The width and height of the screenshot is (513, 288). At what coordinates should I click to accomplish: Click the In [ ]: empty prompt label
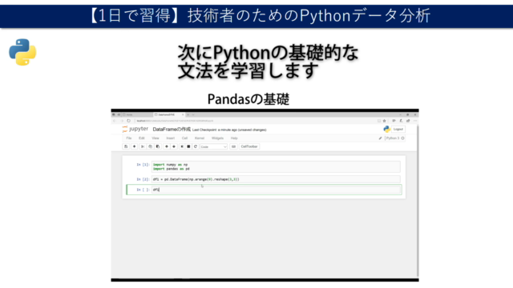tap(143, 190)
